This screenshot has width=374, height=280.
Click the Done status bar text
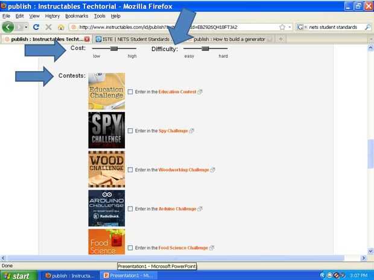(x=7, y=266)
